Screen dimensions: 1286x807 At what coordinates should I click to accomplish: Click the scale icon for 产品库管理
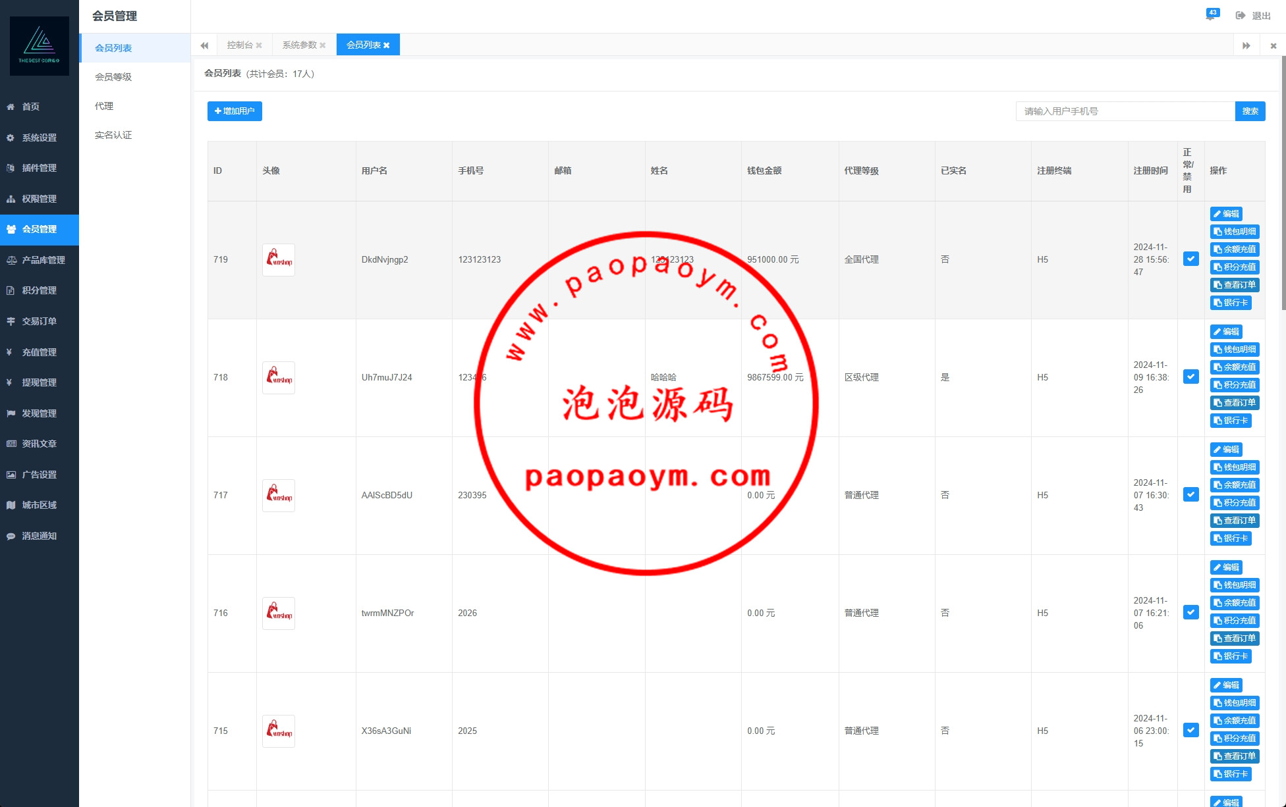(11, 260)
